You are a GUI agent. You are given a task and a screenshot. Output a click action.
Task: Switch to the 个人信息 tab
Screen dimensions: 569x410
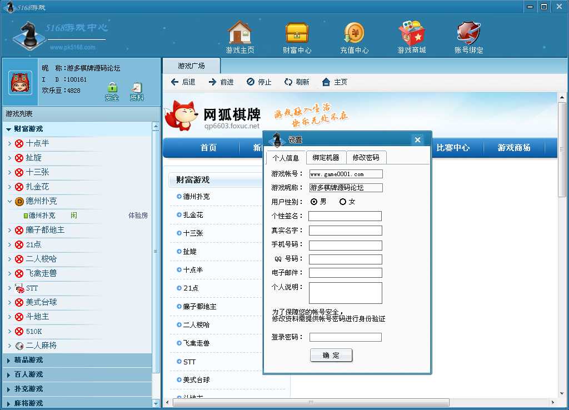[286, 158]
